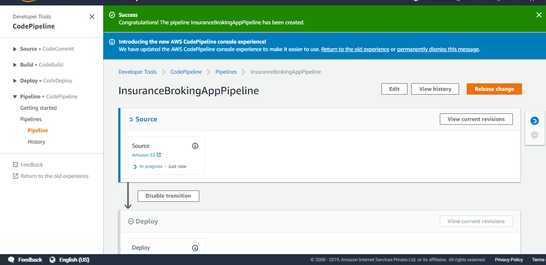The width and height of the screenshot is (546, 265).
Task: Dismiss the green Success banner
Action: [539, 15]
